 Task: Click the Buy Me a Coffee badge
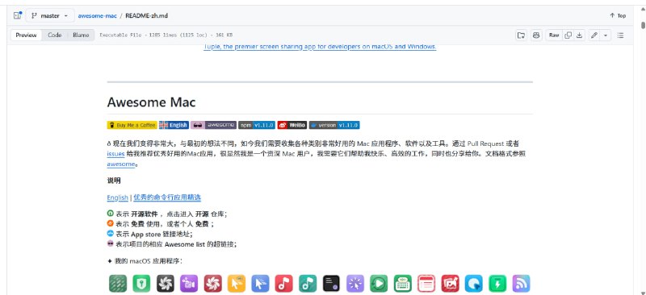(132, 125)
